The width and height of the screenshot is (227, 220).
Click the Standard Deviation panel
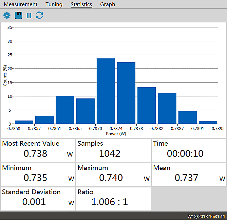[38, 199]
